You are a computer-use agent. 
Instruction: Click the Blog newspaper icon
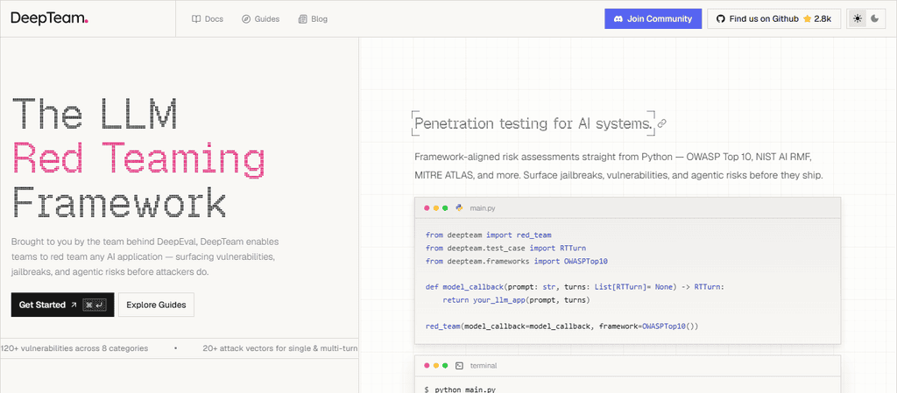(x=302, y=19)
